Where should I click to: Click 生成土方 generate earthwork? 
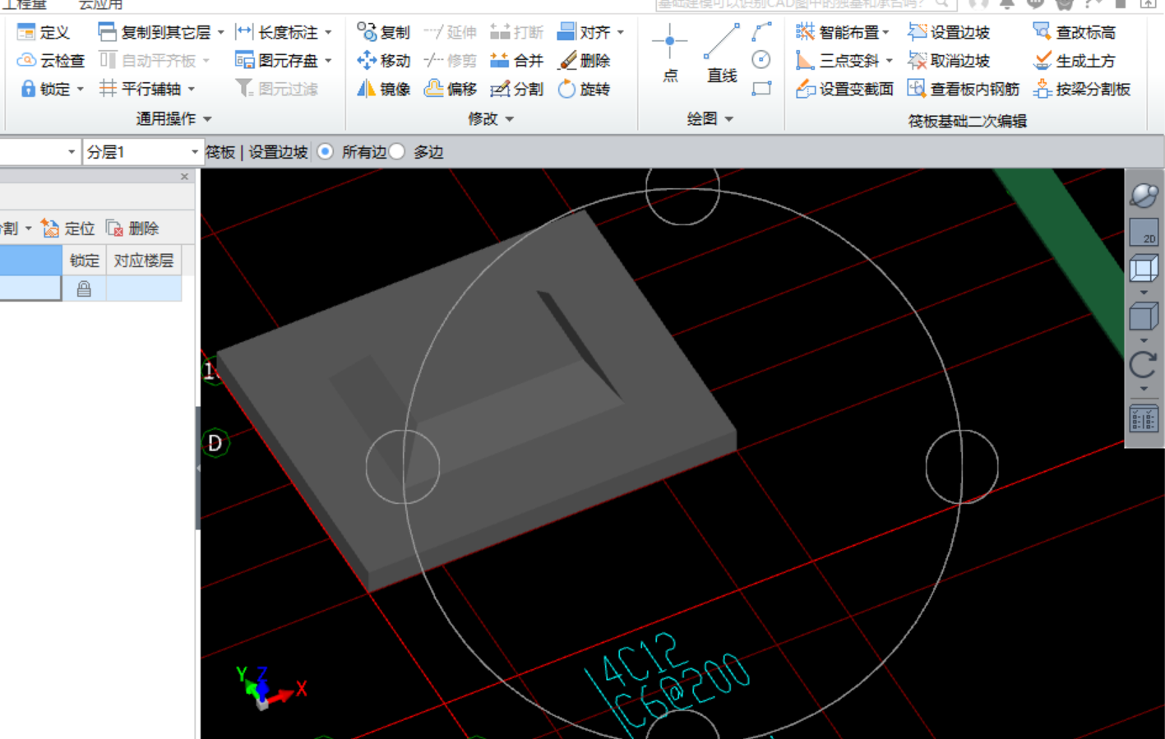tap(1074, 60)
